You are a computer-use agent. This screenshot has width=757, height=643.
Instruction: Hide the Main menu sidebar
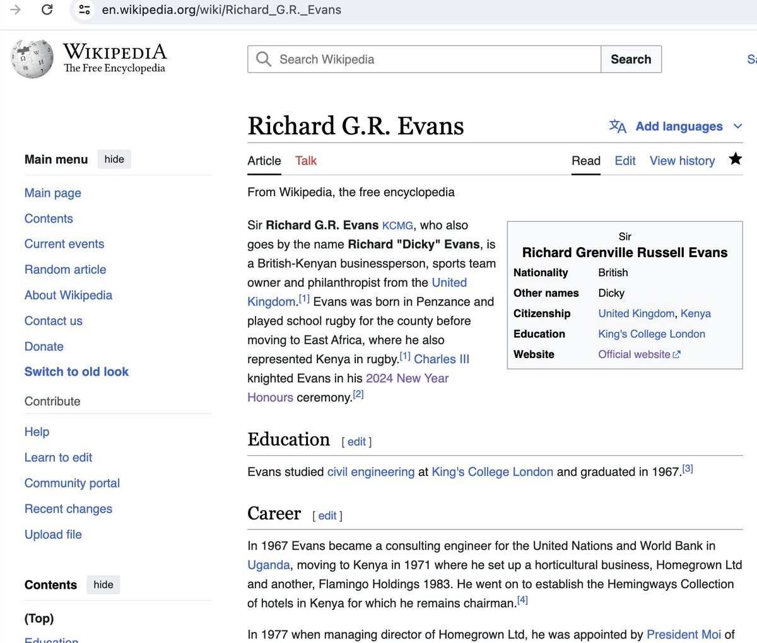(x=114, y=159)
